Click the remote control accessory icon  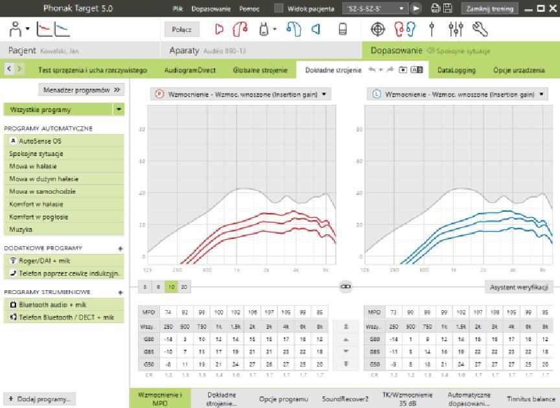342,29
